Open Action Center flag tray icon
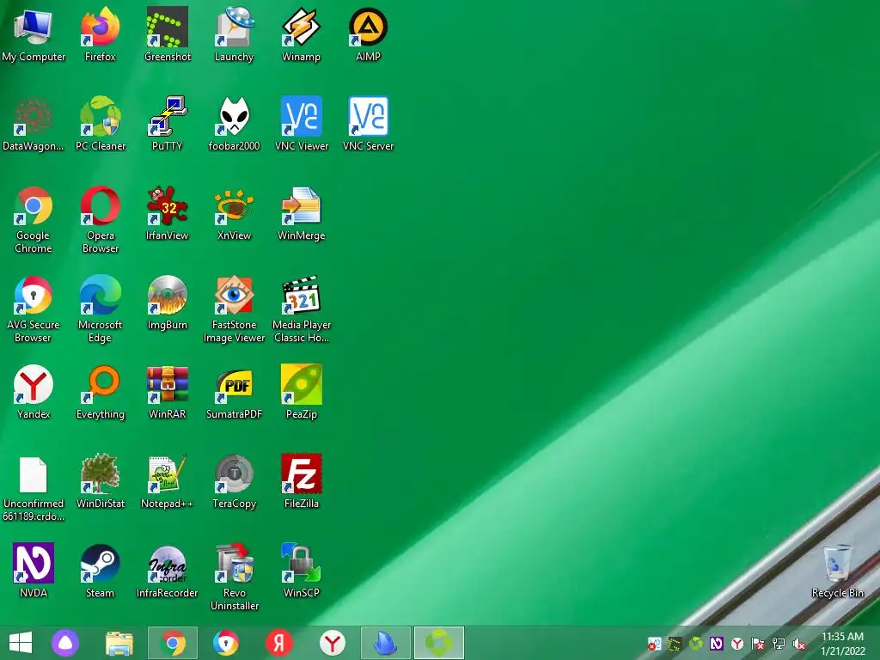 pos(758,644)
